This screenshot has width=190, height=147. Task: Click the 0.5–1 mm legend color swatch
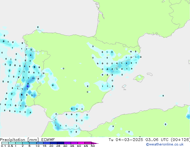12,143
